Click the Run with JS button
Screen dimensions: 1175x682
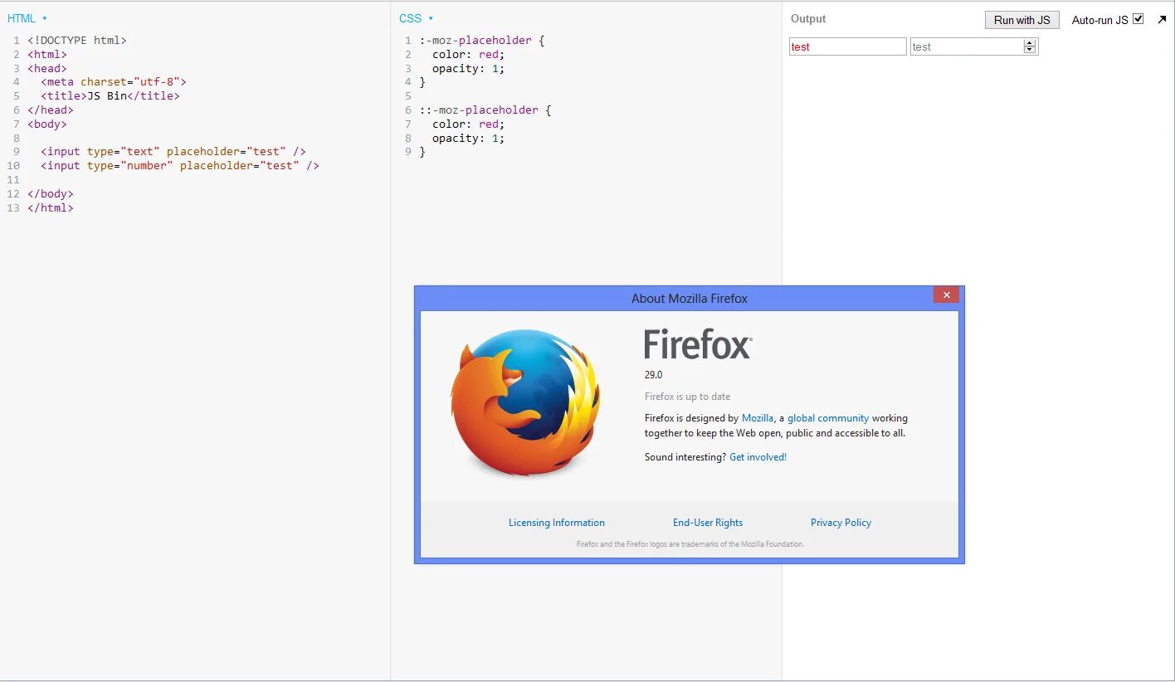click(1021, 20)
